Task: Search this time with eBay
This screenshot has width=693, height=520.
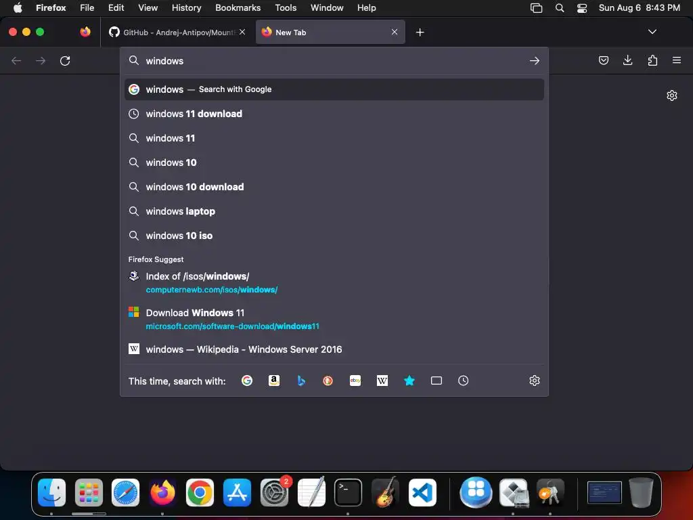Action: tap(355, 381)
